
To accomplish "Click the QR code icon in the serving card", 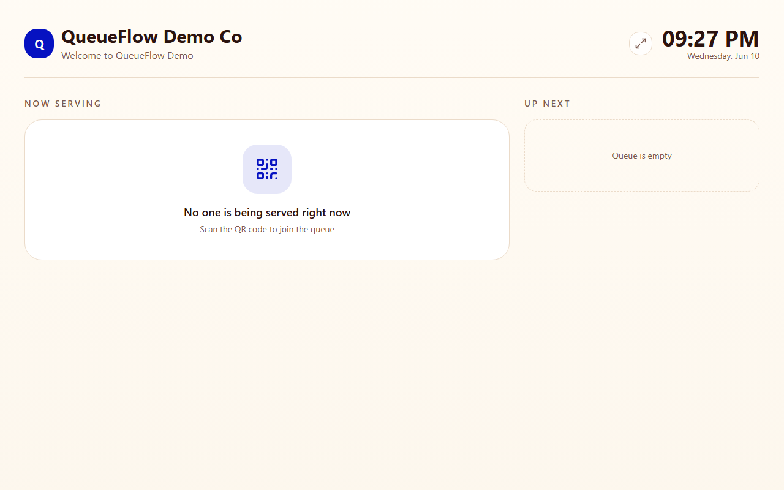I will pos(267,169).
